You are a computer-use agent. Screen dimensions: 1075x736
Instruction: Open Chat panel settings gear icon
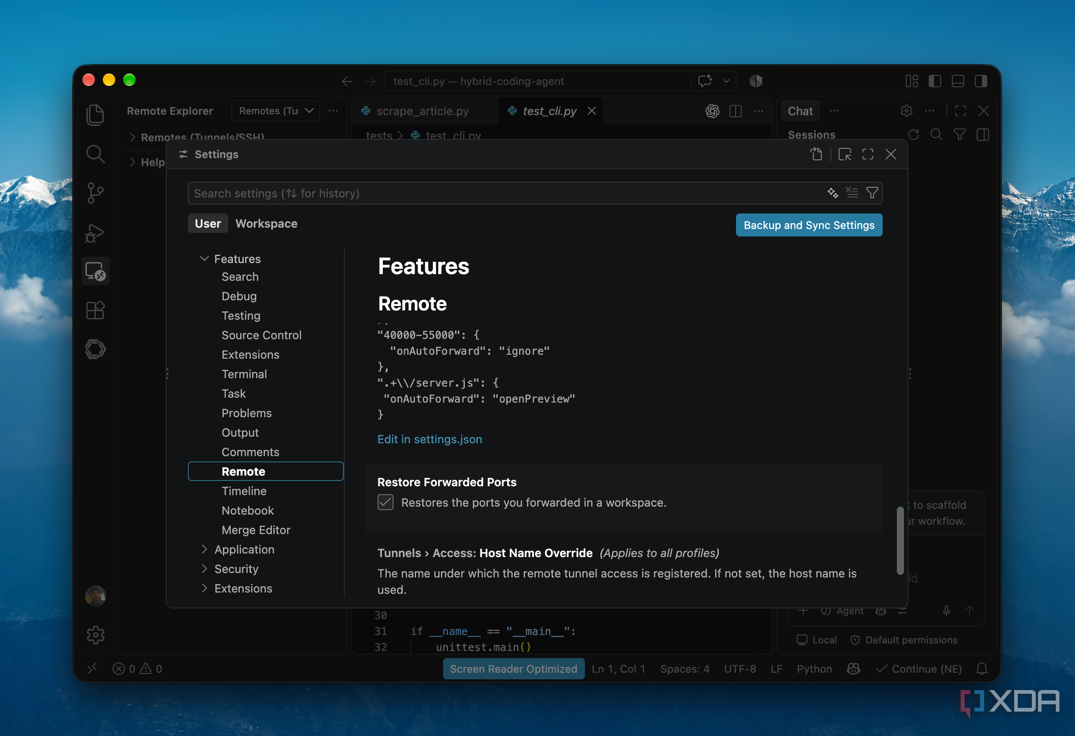(x=906, y=111)
